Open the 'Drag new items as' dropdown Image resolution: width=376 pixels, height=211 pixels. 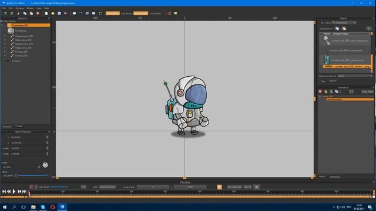tap(355, 76)
